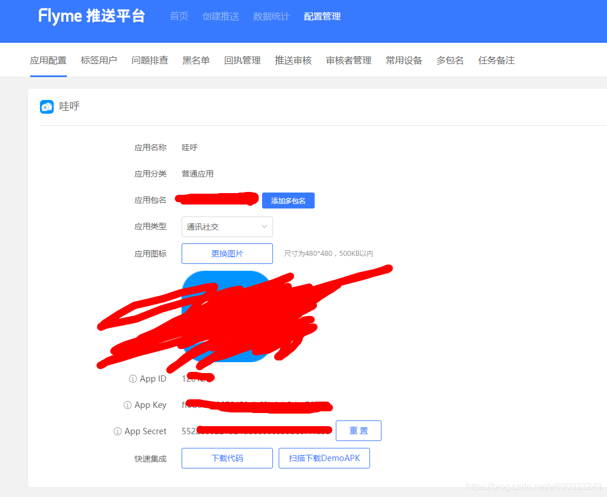Open the 应用类型 dropdown showing 通讯社交
The height and width of the screenshot is (497, 607).
(227, 227)
